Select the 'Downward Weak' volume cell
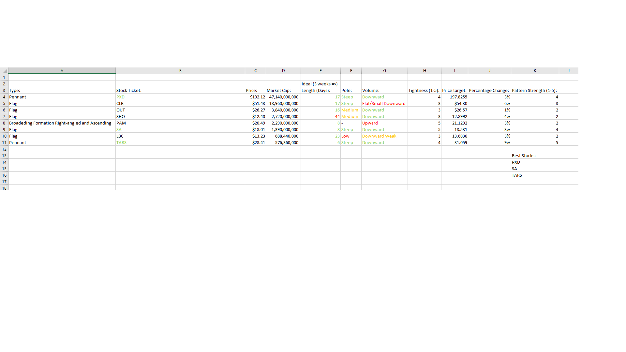This screenshot has width=626, height=352. 380,136
